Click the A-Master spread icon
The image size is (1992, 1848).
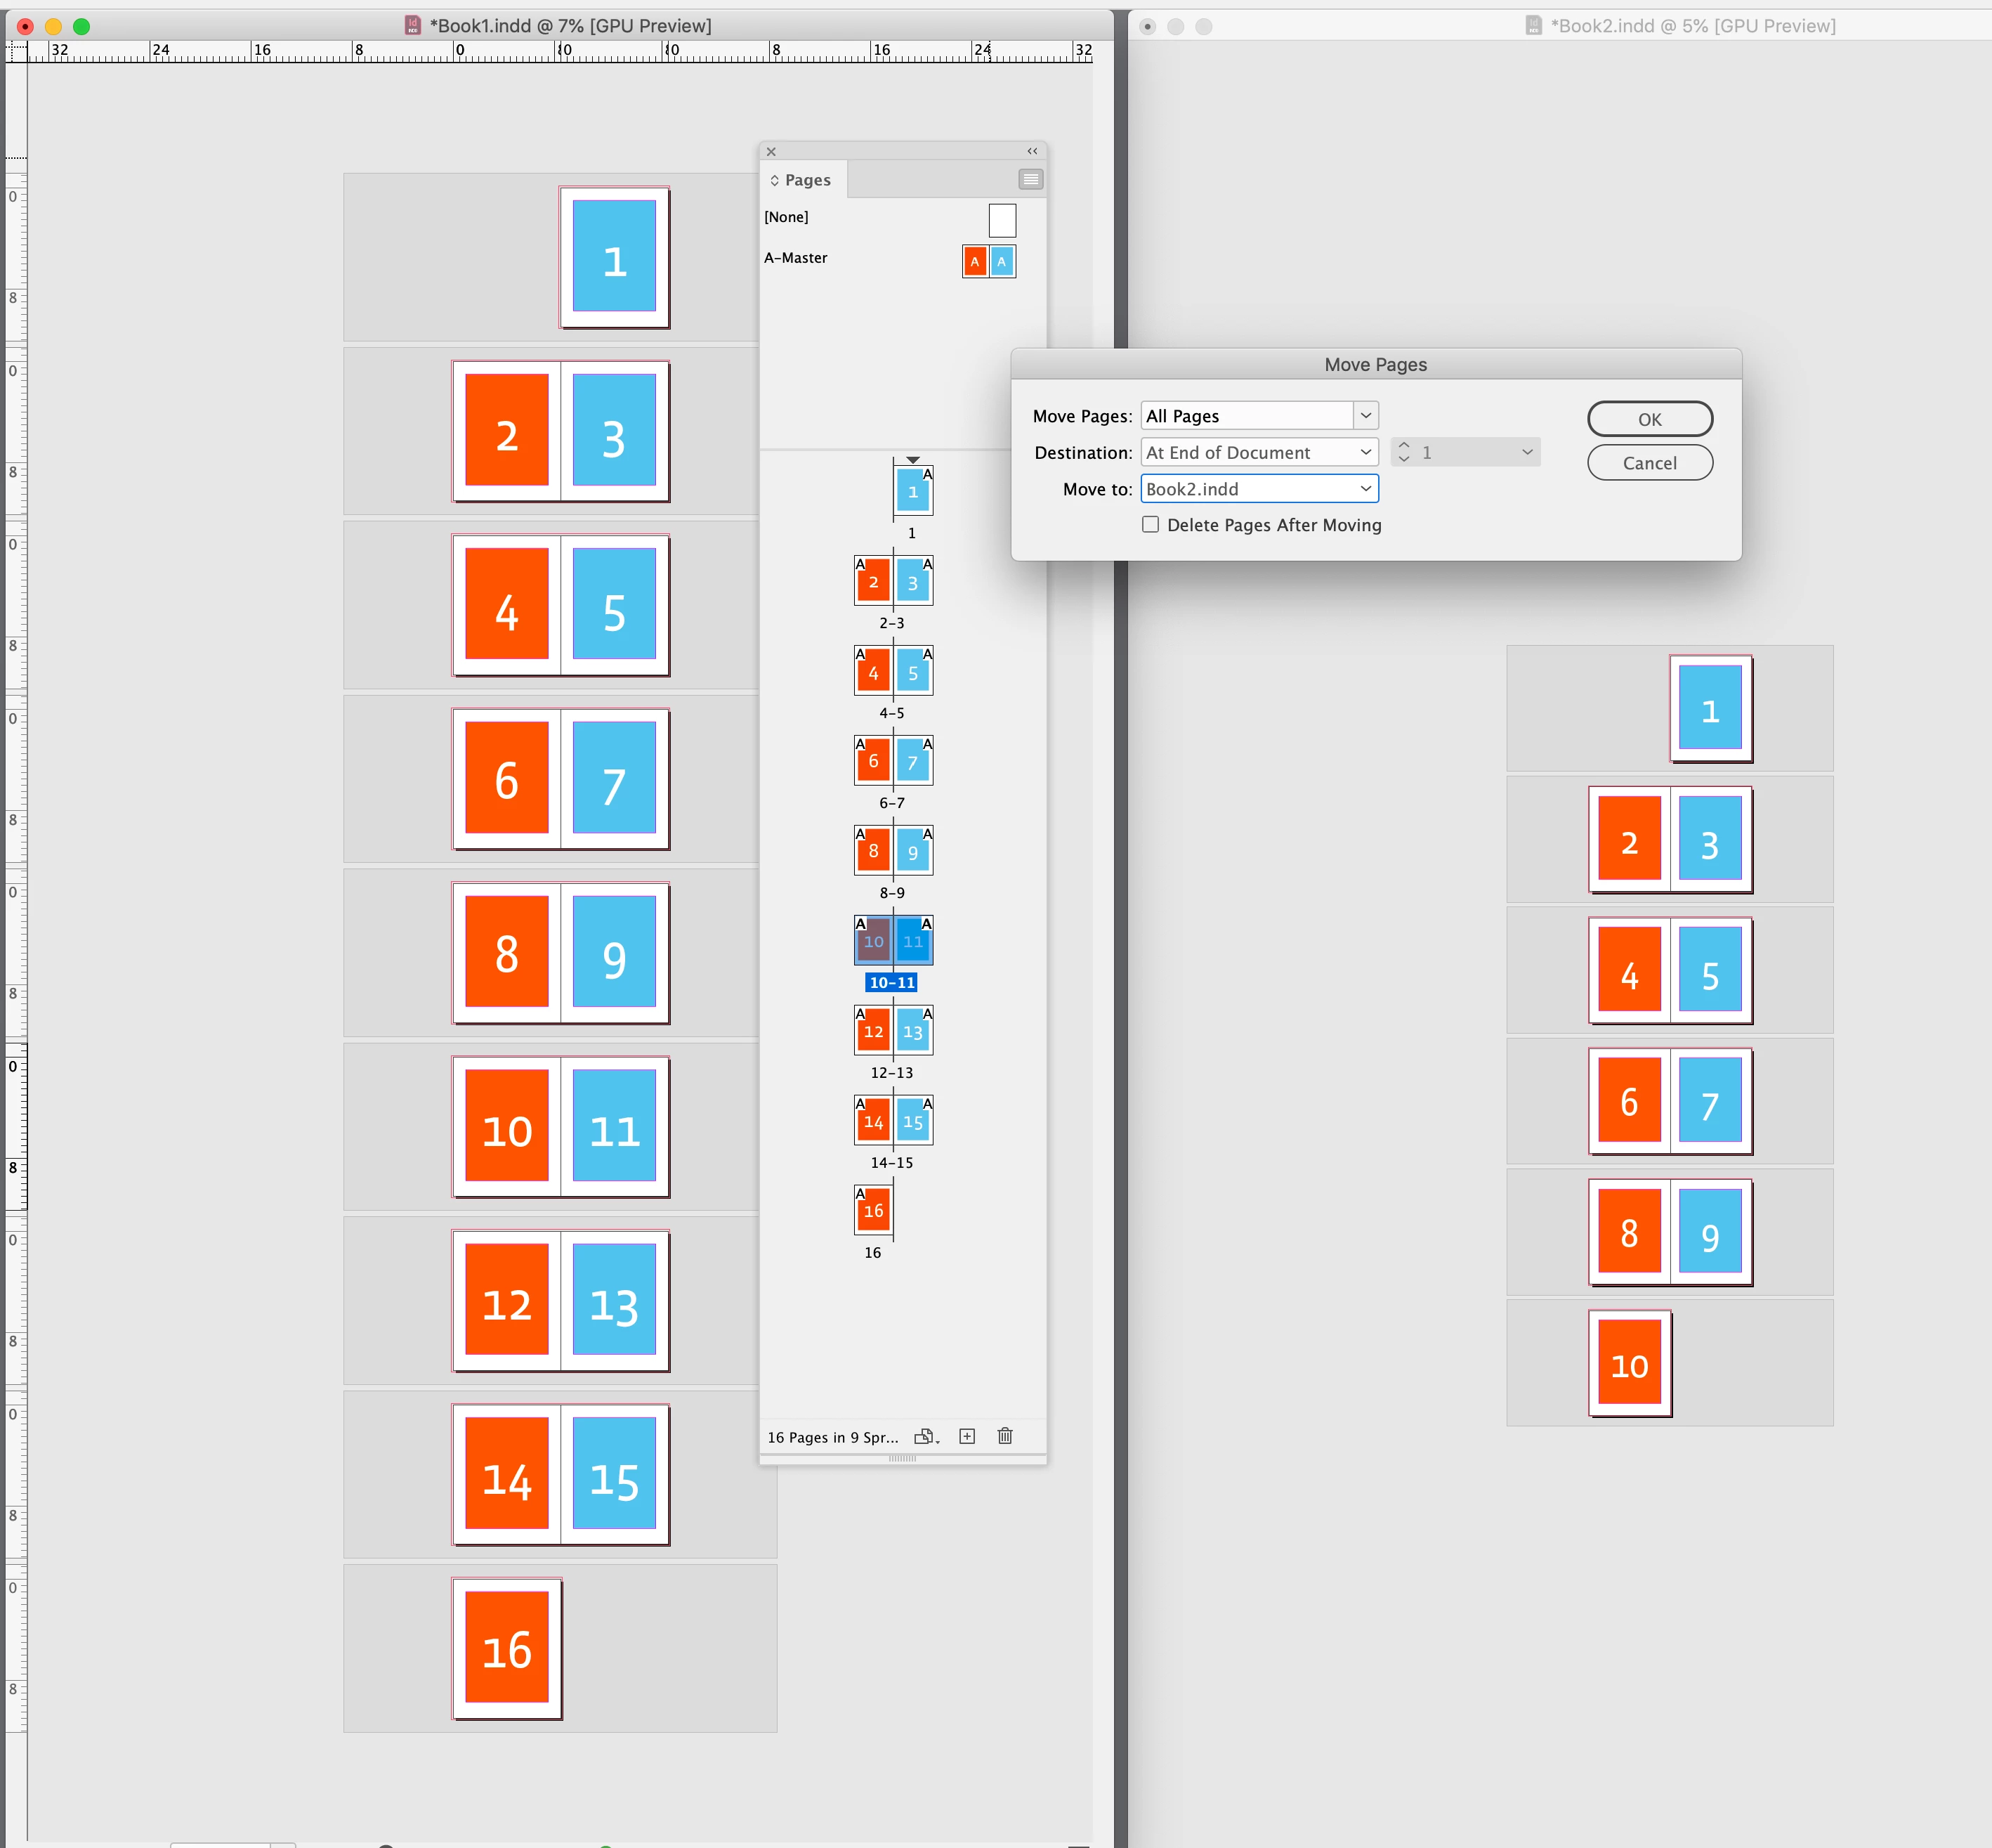pyautogui.click(x=988, y=261)
